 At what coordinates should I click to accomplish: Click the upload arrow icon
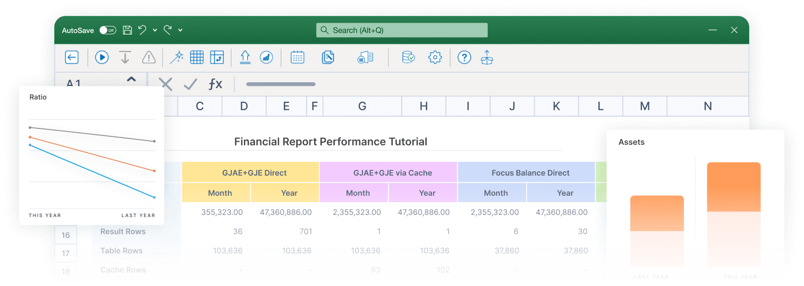[x=245, y=57]
